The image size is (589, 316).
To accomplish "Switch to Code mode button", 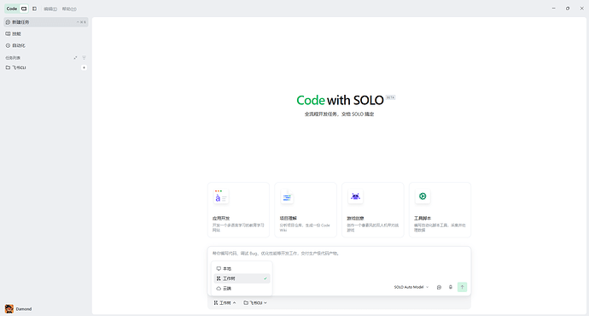I will pos(12,9).
